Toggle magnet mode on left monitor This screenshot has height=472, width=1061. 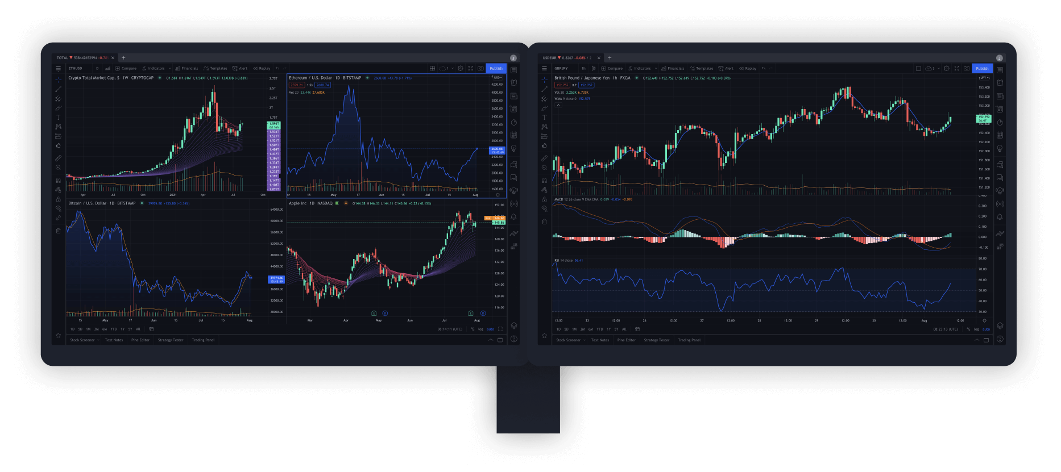point(58,181)
